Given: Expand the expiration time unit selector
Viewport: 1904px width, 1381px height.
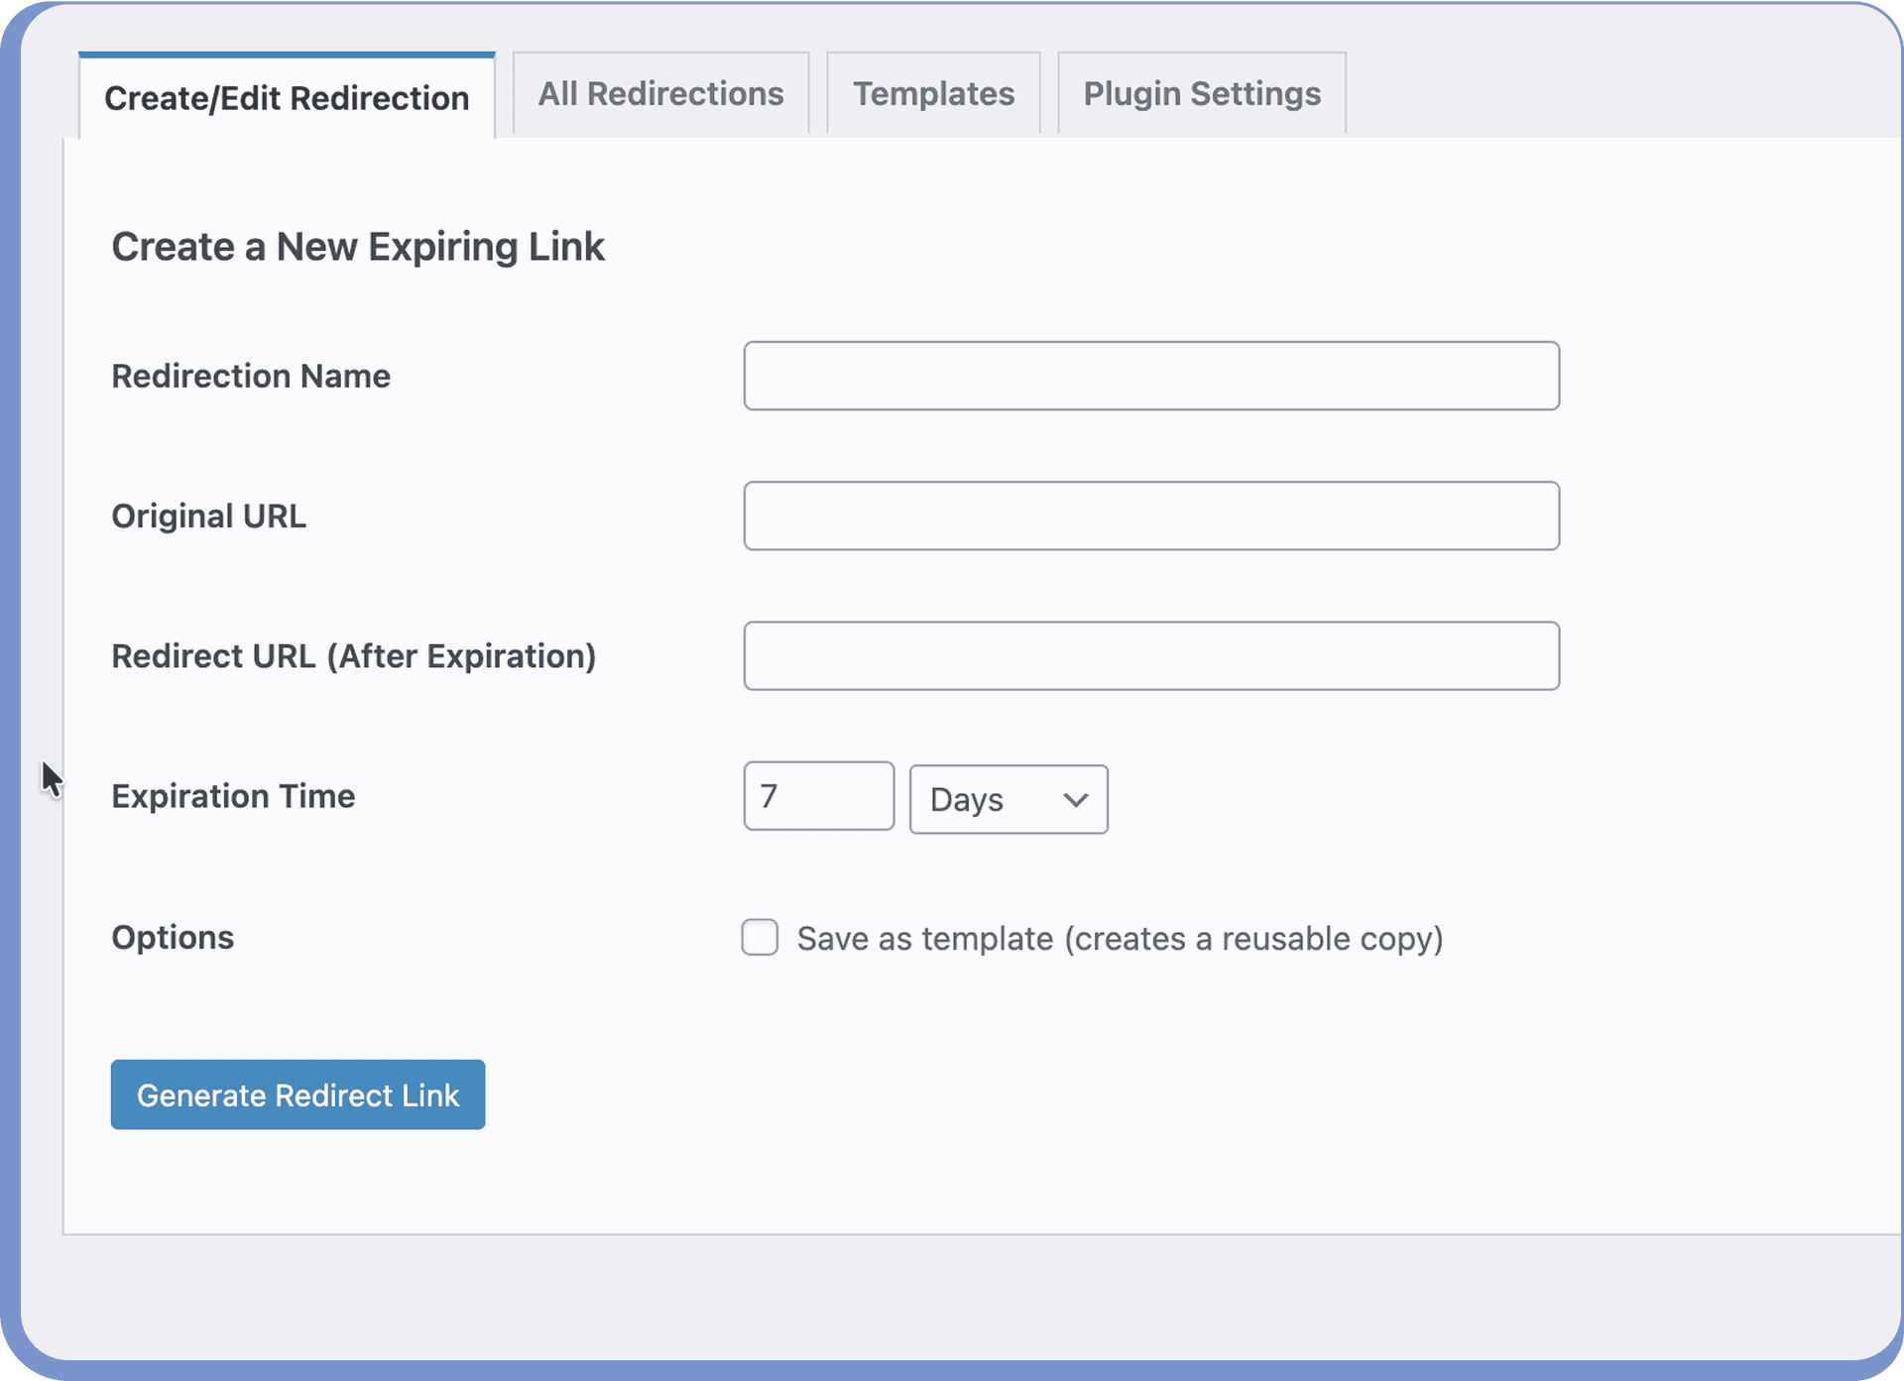Looking at the screenshot, I should pos(1008,799).
